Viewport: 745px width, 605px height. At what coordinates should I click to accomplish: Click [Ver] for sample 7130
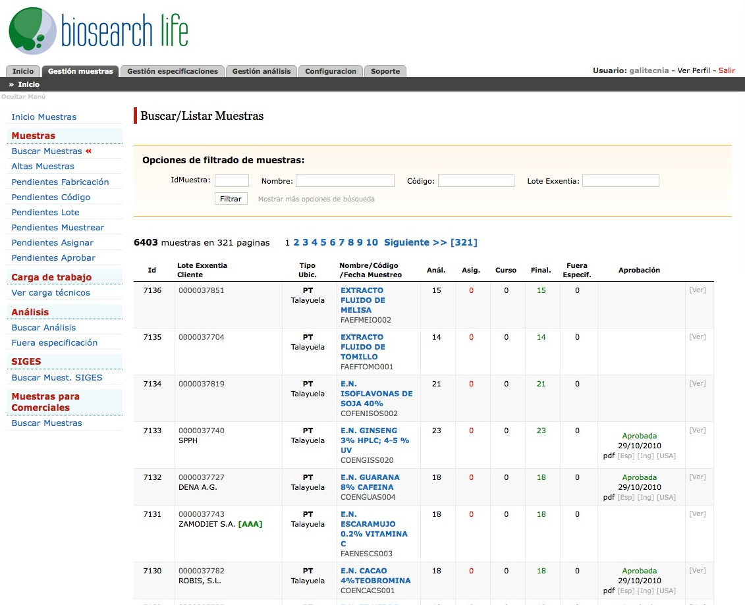698,570
